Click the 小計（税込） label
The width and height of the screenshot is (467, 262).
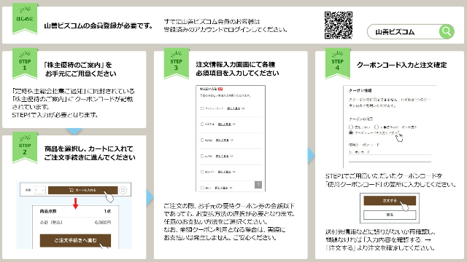[x=51, y=222]
